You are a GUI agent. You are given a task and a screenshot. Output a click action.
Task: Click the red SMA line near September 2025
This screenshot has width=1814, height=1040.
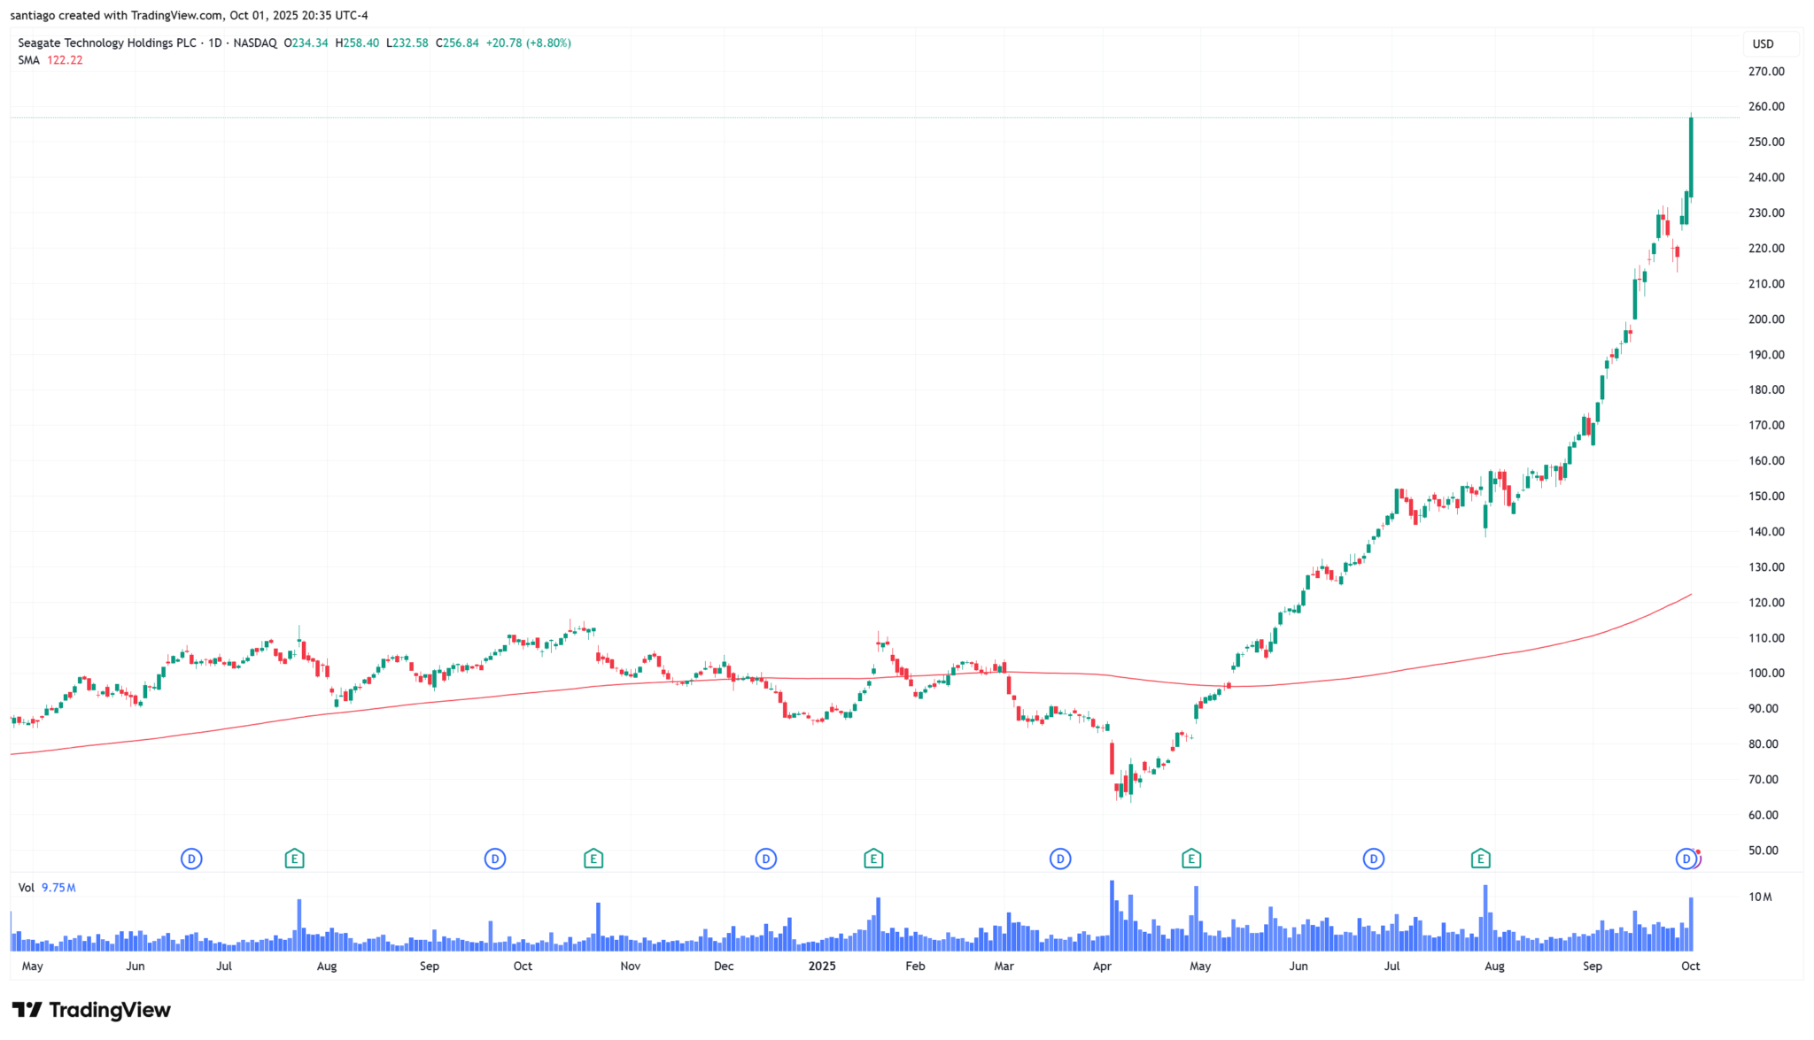click(1594, 634)
